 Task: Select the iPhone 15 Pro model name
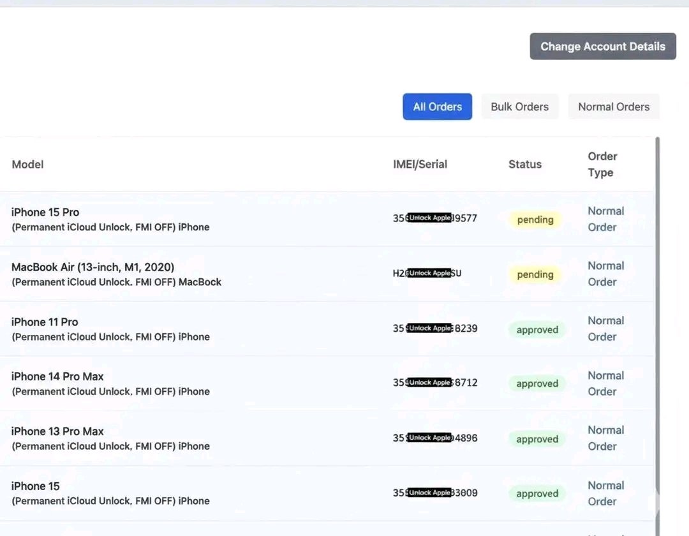(x=45, y=212)
